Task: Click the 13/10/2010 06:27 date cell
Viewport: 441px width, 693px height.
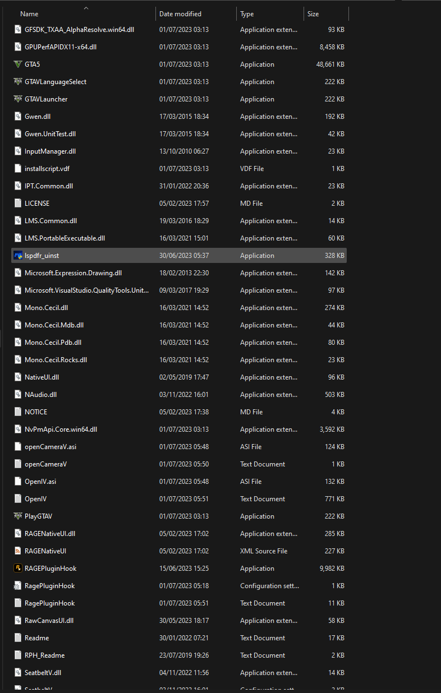Action: coord(184,151)
